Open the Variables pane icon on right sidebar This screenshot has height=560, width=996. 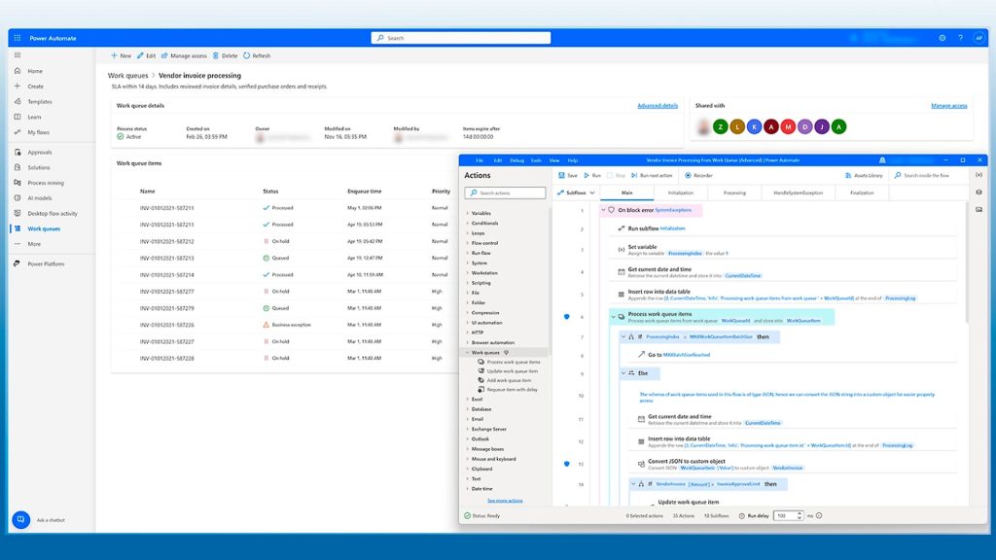click(978, 175)
